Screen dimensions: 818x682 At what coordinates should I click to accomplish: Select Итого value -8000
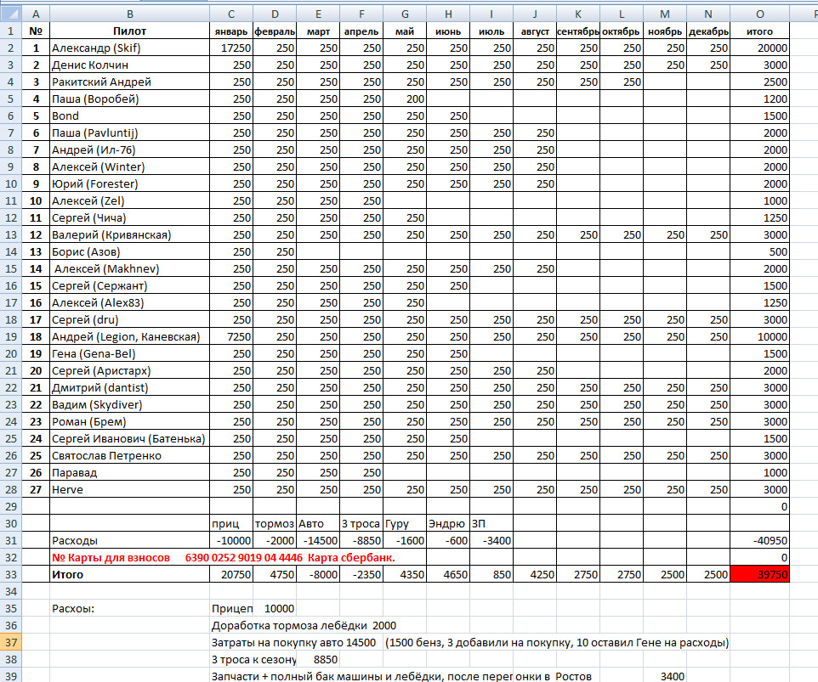click(x=318, y=574)
